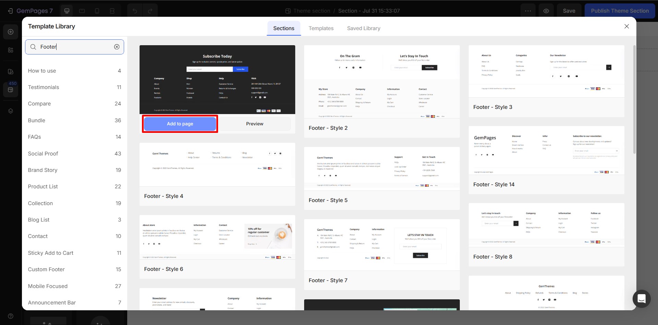Open the live chat bubble
The height and width of the screenshot is (325, 658).
pos(641,299)
